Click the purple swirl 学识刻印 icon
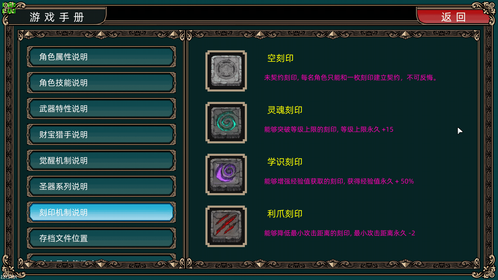 pos(226,174)
